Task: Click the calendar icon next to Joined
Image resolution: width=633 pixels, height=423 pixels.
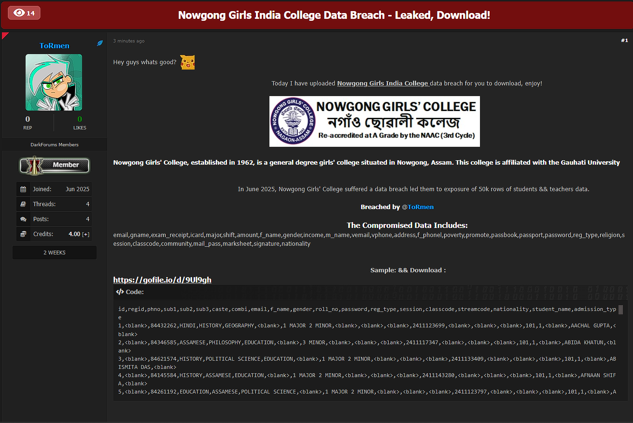Action: click(x=23, y=189)
